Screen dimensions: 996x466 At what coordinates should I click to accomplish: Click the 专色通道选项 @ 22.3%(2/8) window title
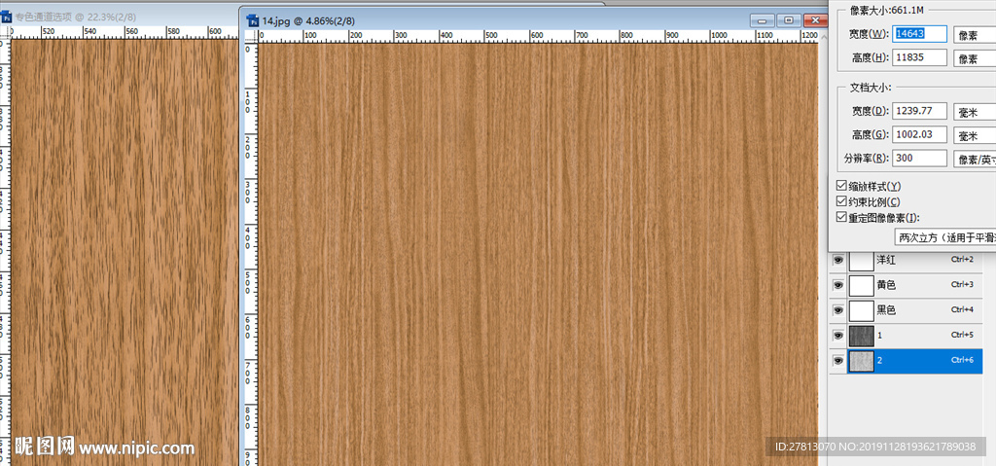point(76,18)
